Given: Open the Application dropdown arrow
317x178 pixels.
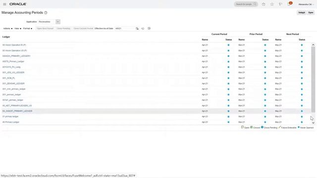Looking at the screenshot, I should [58, 22].
